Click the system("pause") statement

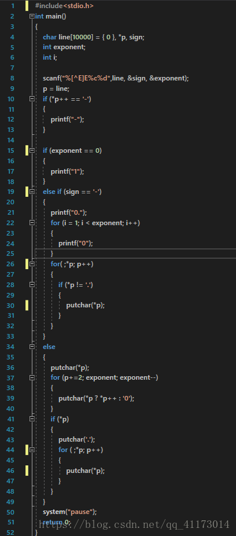click(69, 512)
